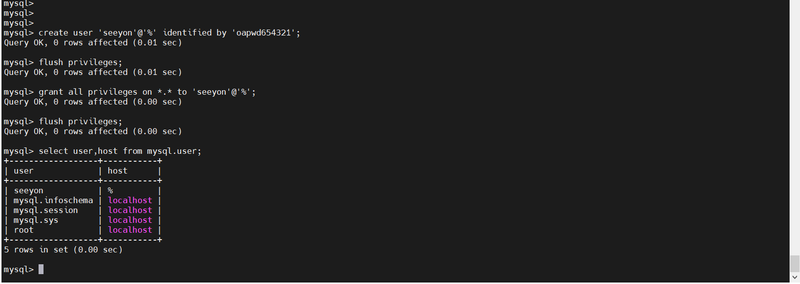This screenshot has width=800, height=284.
Task: Click the scrollbar down arrow
Action: pyautogui.click(x=795, y=278)
